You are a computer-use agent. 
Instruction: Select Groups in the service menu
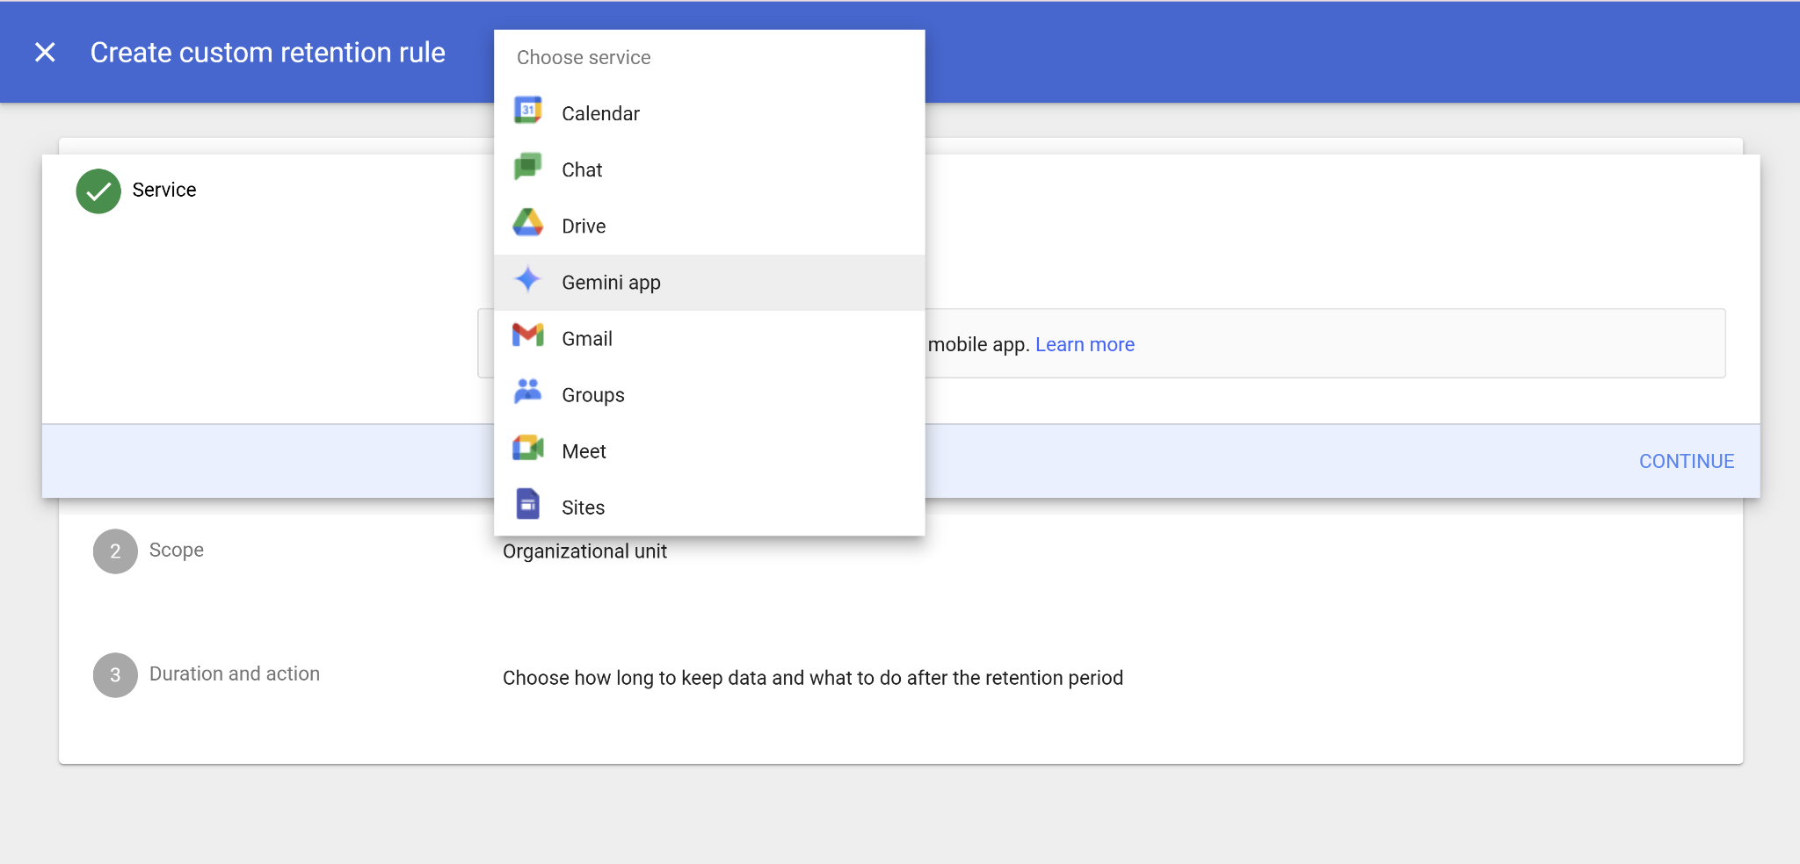click(x=709, y=395)
